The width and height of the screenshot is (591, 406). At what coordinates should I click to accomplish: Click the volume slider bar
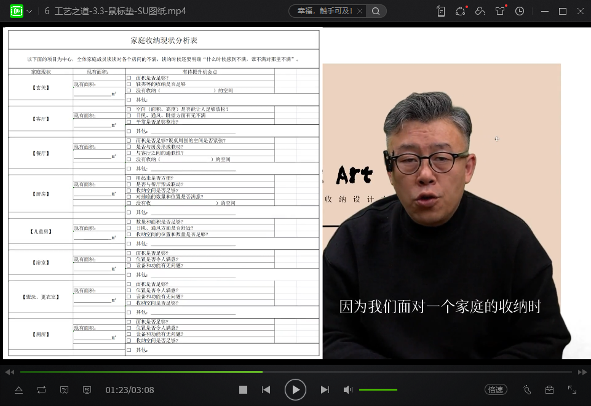[x=378, y=389]
